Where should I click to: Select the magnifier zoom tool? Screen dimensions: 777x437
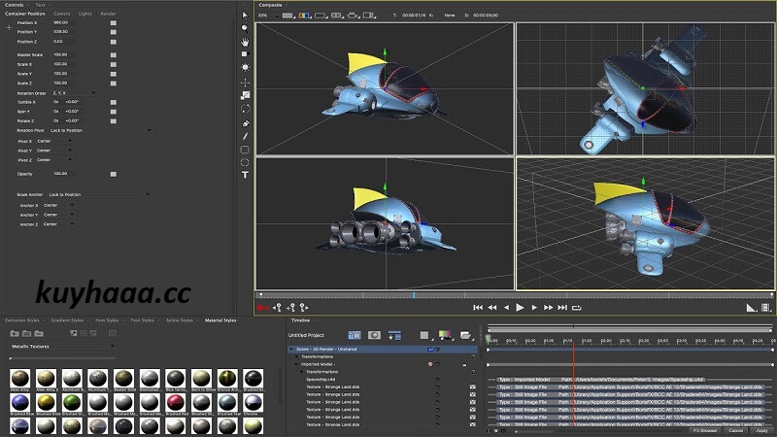(245, 28)
